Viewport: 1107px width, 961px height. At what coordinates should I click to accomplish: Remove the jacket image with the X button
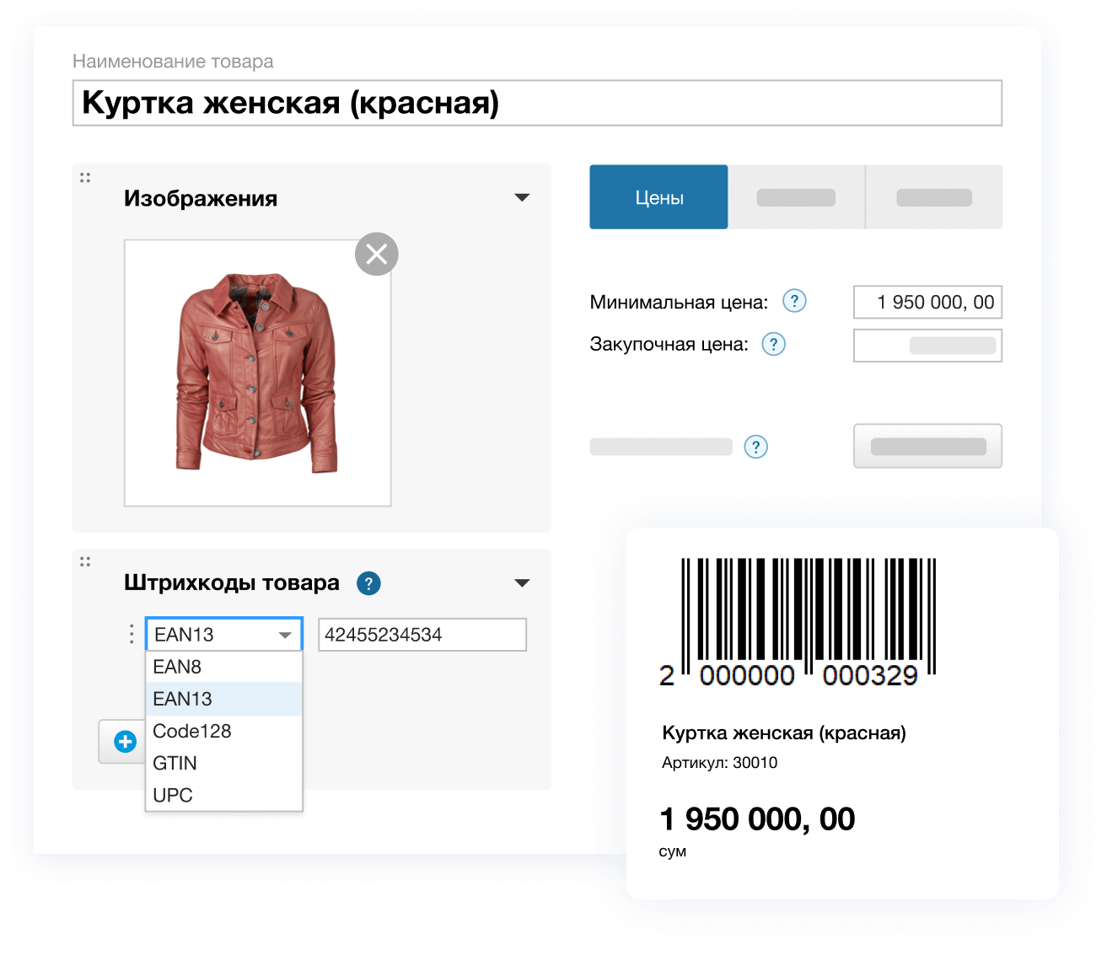(376, 254)
